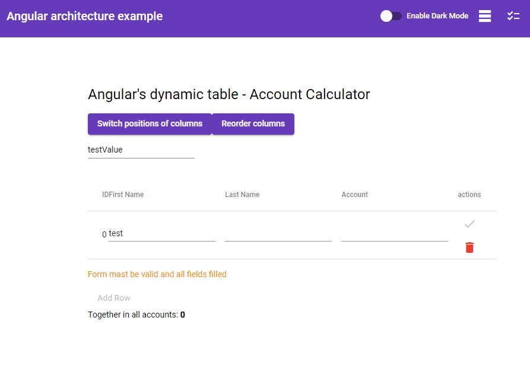This screenshot has width=530, height=365.
Task: Enable Dark Mode with the toggle switch
Action: pos(391,16)
